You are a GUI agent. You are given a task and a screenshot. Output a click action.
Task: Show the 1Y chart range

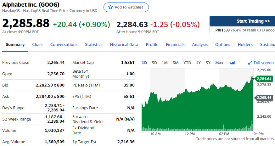pos(198,63)
